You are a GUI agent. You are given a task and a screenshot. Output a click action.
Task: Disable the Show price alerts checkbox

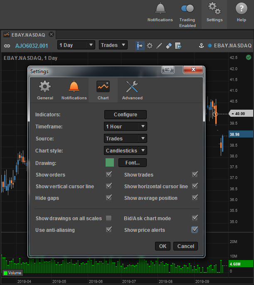195,230
